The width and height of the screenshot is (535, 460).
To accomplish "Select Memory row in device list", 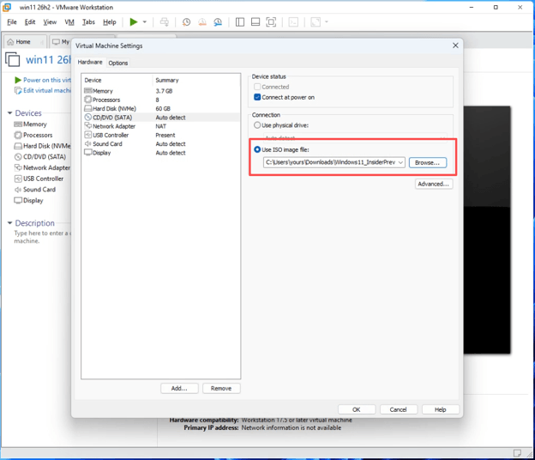I will tap(160, 91).
